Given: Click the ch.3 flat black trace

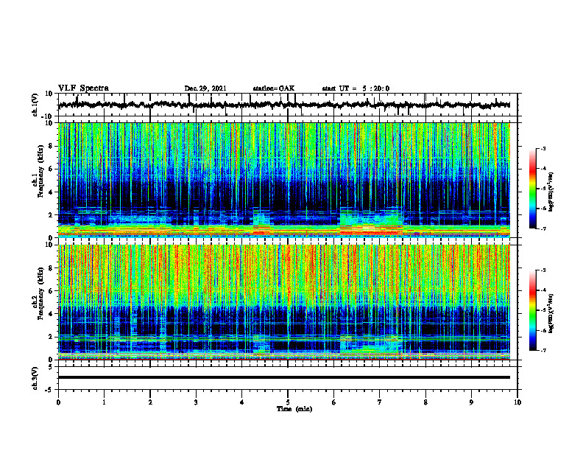Looking at the screenshot, I should pos(284,377).
